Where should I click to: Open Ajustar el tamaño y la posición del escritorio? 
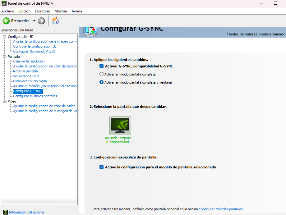click(x=45, y=86)
